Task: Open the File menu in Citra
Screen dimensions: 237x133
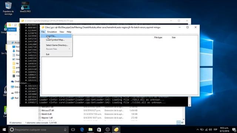Action: click(43, 32)
